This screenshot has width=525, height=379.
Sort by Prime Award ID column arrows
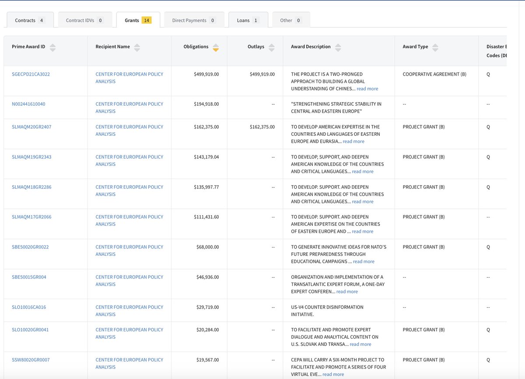click(x=52, y=48)
